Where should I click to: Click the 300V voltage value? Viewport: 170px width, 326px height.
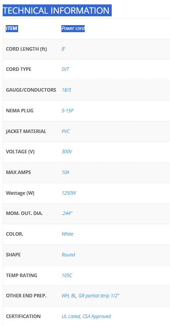pos(67,152)
